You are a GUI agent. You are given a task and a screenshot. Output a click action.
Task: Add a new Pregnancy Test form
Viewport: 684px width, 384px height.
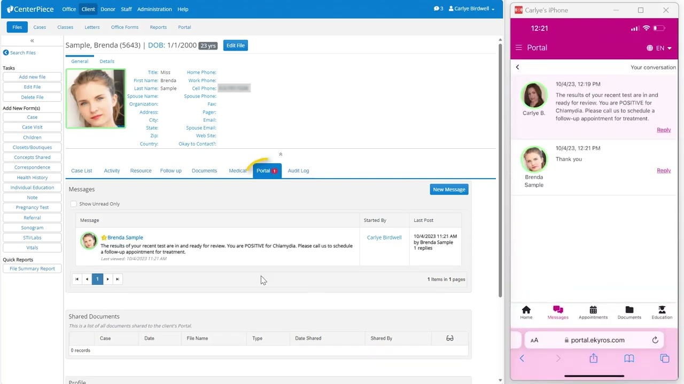point(32,207)
